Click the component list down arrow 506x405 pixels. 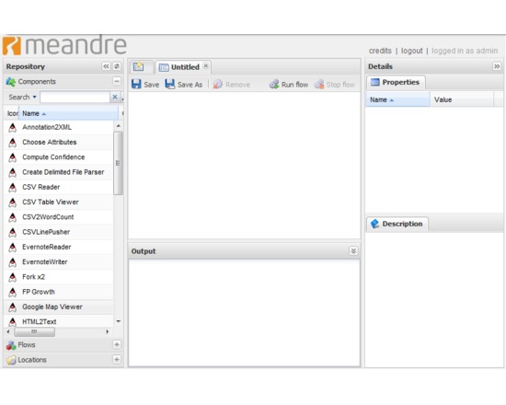pyautogui.click(x=119, y=321)
